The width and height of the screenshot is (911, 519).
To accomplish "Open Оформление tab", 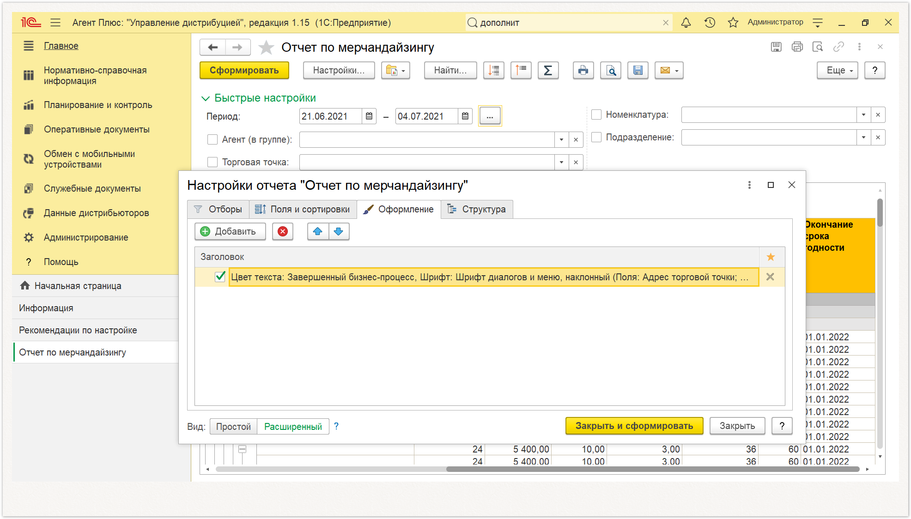I will [399, 209].
